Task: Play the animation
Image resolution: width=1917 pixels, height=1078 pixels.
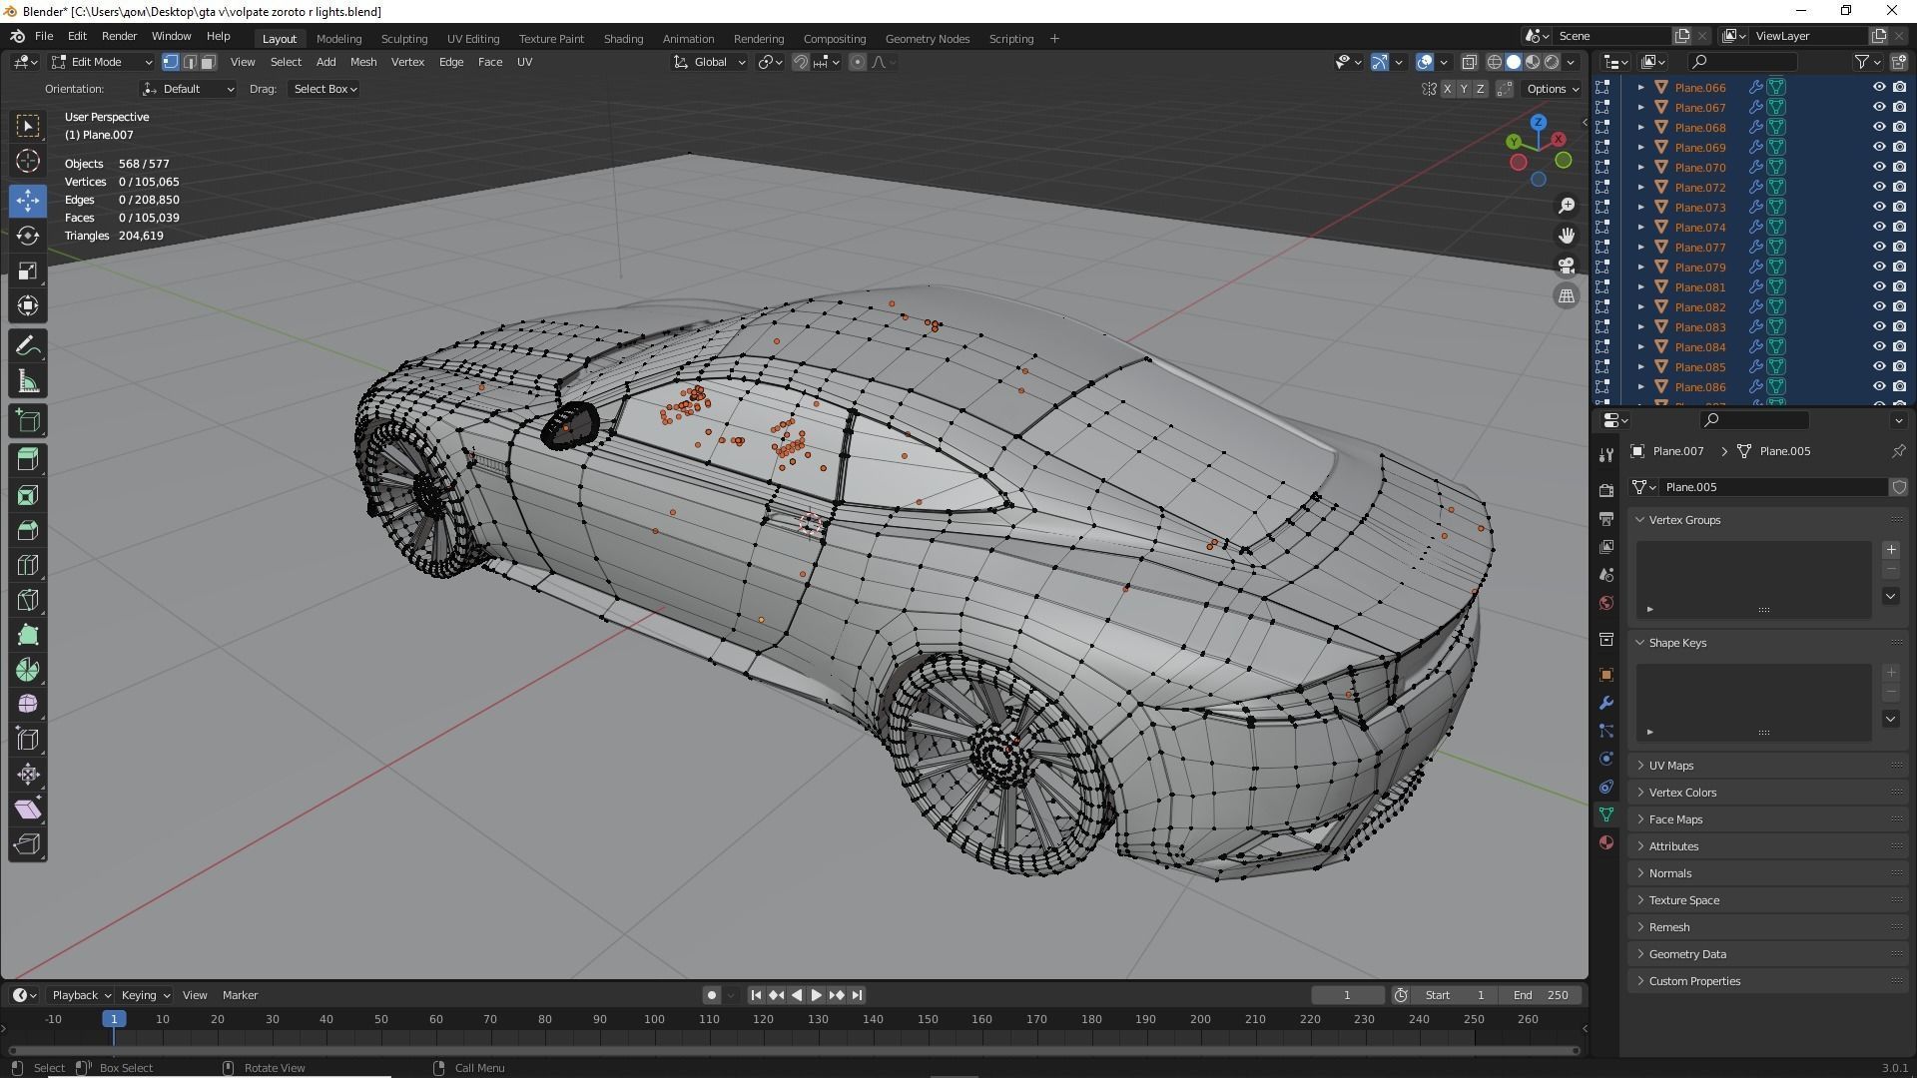Action: [817, 995]
